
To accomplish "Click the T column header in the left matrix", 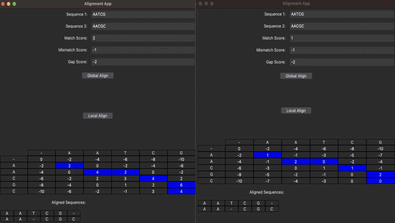I will pos(125,153).
